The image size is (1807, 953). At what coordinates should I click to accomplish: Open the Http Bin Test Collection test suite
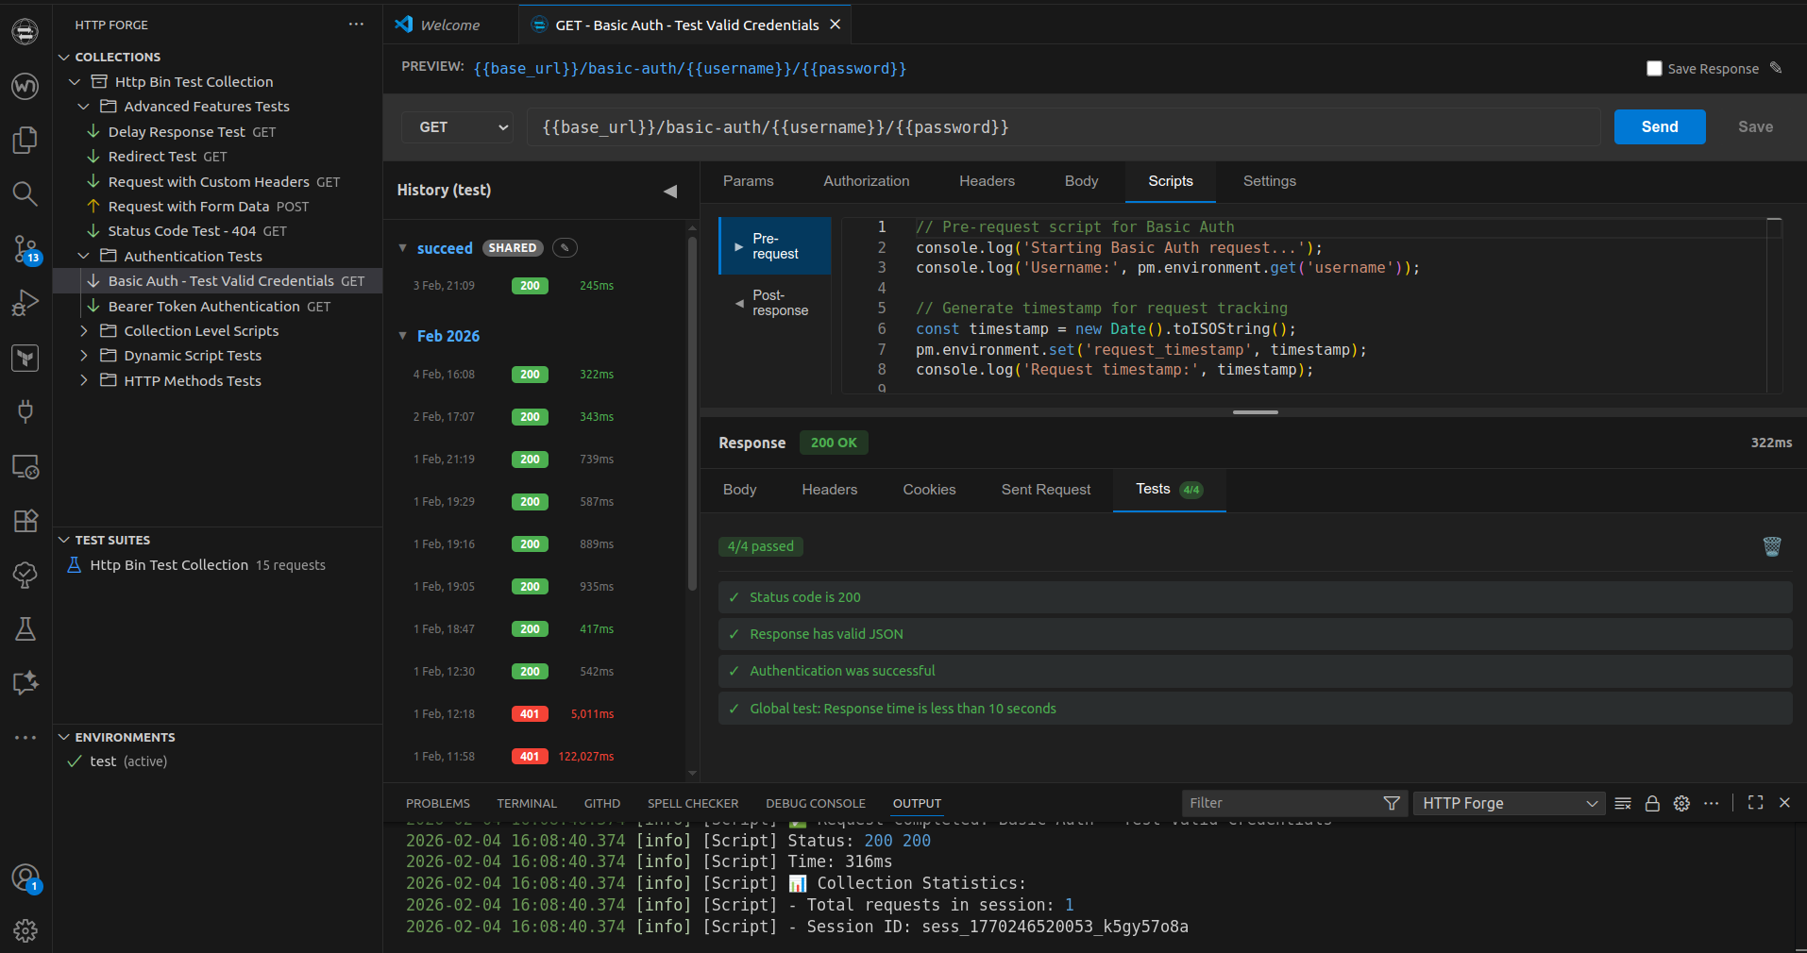click(x=217, y=565)
